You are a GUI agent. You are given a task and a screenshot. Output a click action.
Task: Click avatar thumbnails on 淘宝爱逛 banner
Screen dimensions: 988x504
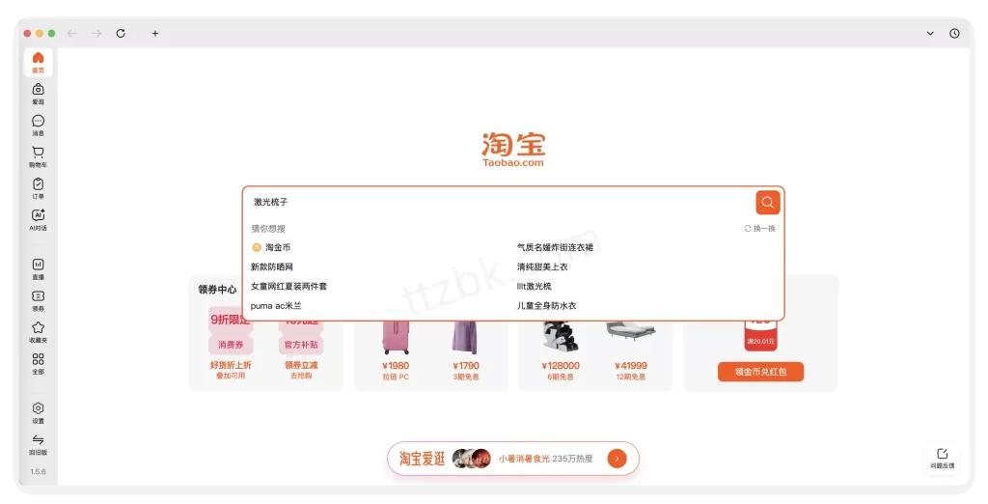coord(471,459)
